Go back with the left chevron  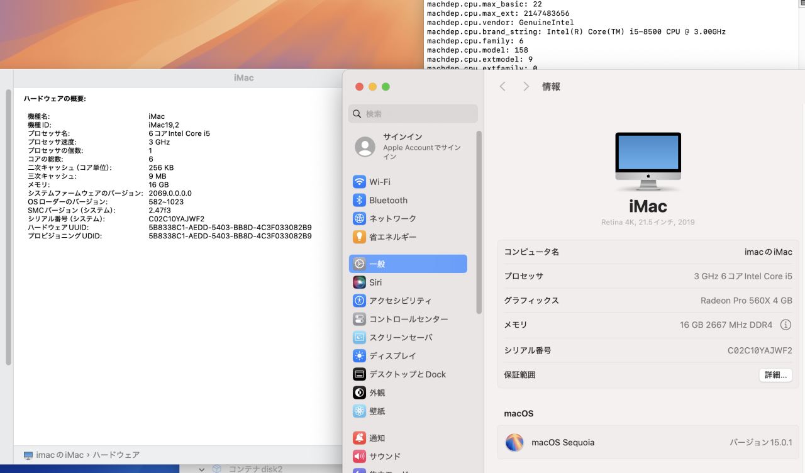click(502, 87)
